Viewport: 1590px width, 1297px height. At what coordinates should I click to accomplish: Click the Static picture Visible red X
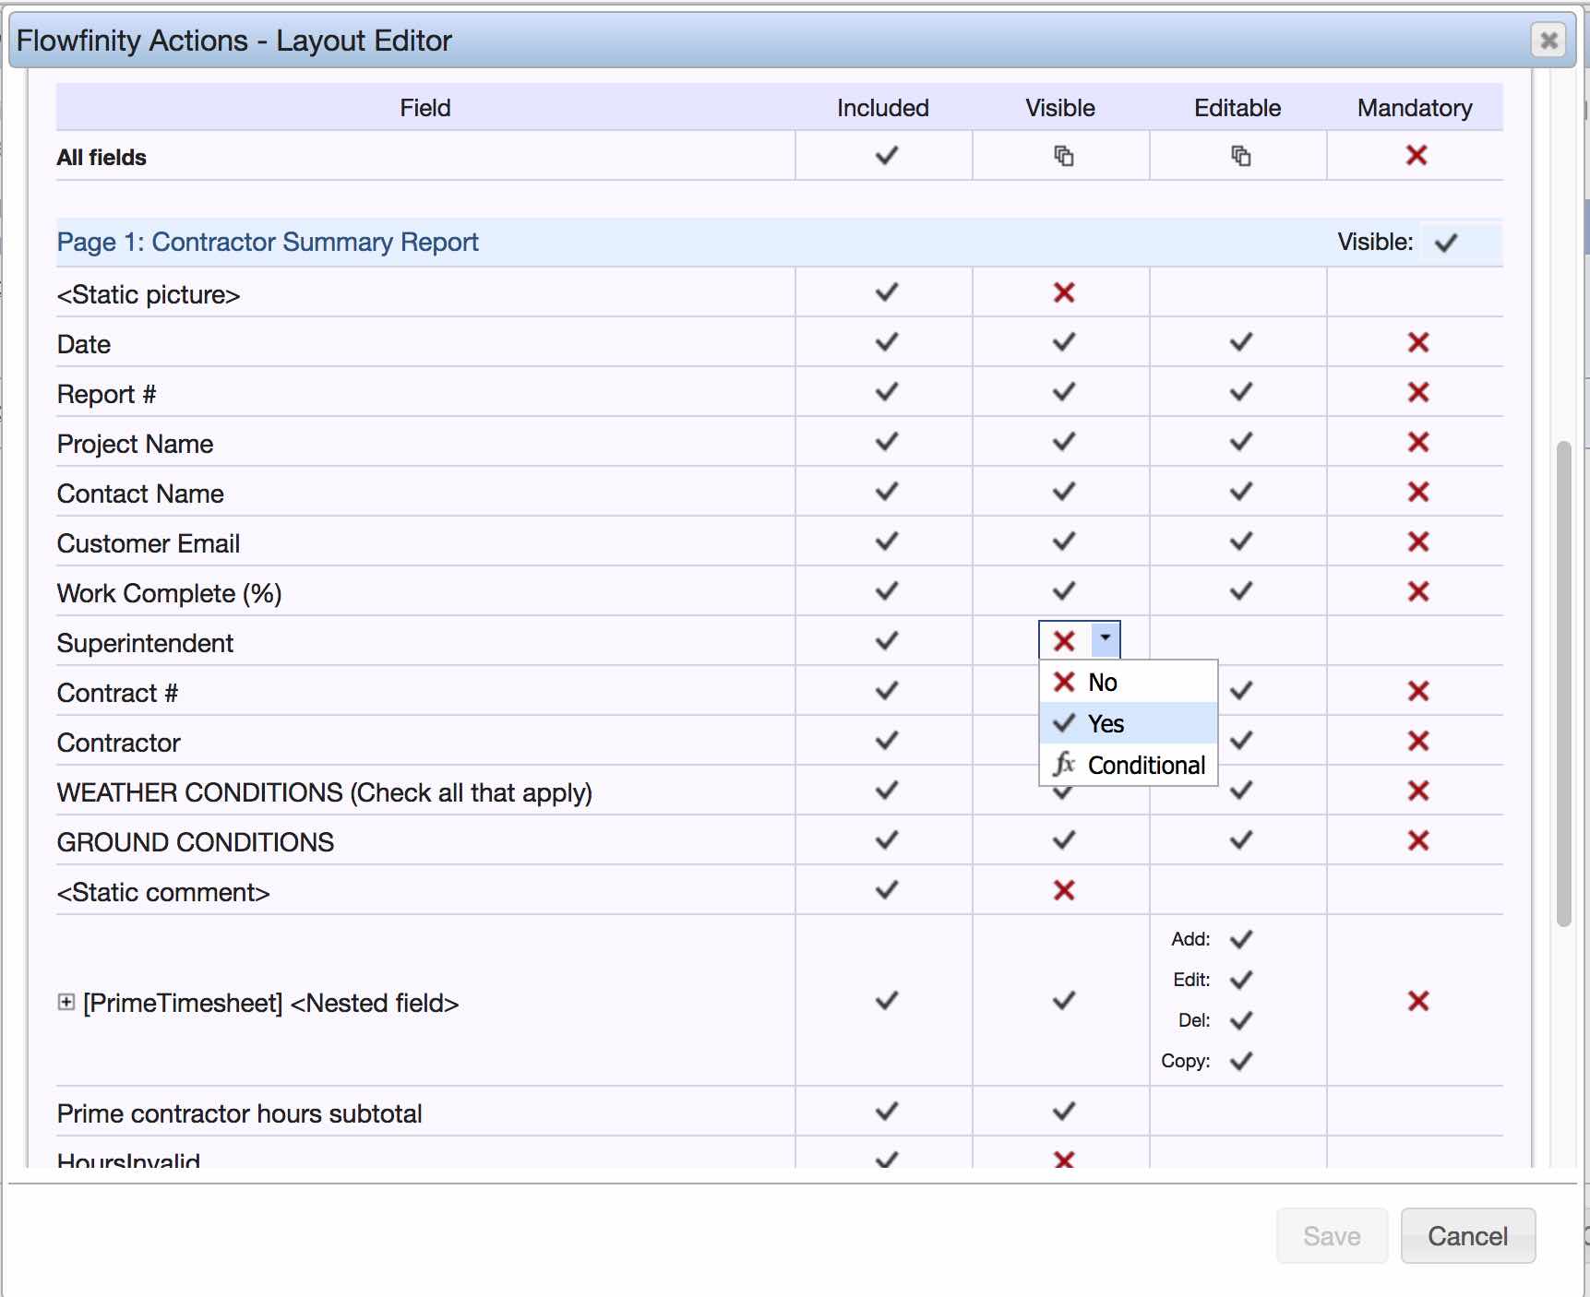point(1063,293)
